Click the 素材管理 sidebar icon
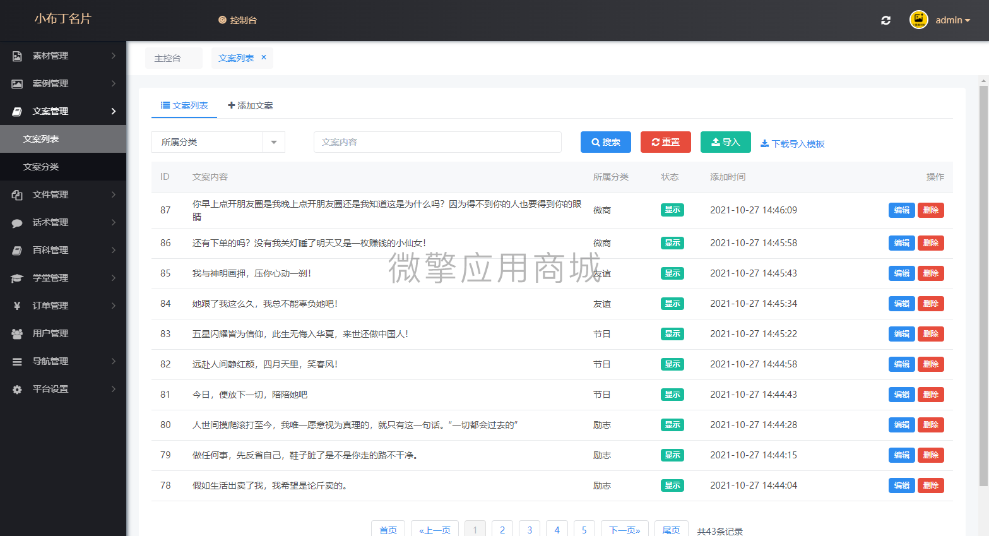Image resolution: width=989 pixels, height=536 pixels. (x=17, y=56)
